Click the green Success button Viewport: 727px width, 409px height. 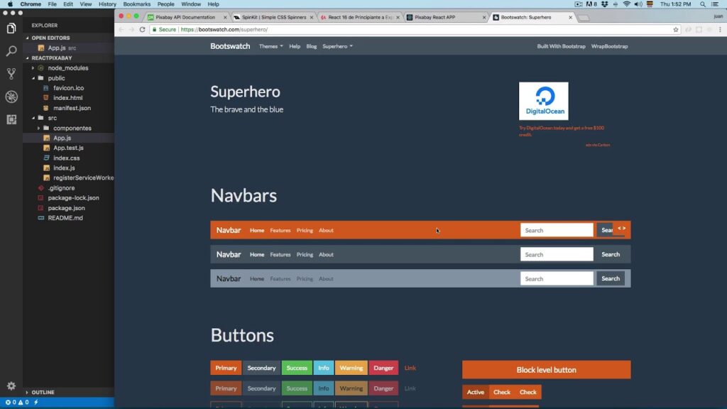click(297, 368)
